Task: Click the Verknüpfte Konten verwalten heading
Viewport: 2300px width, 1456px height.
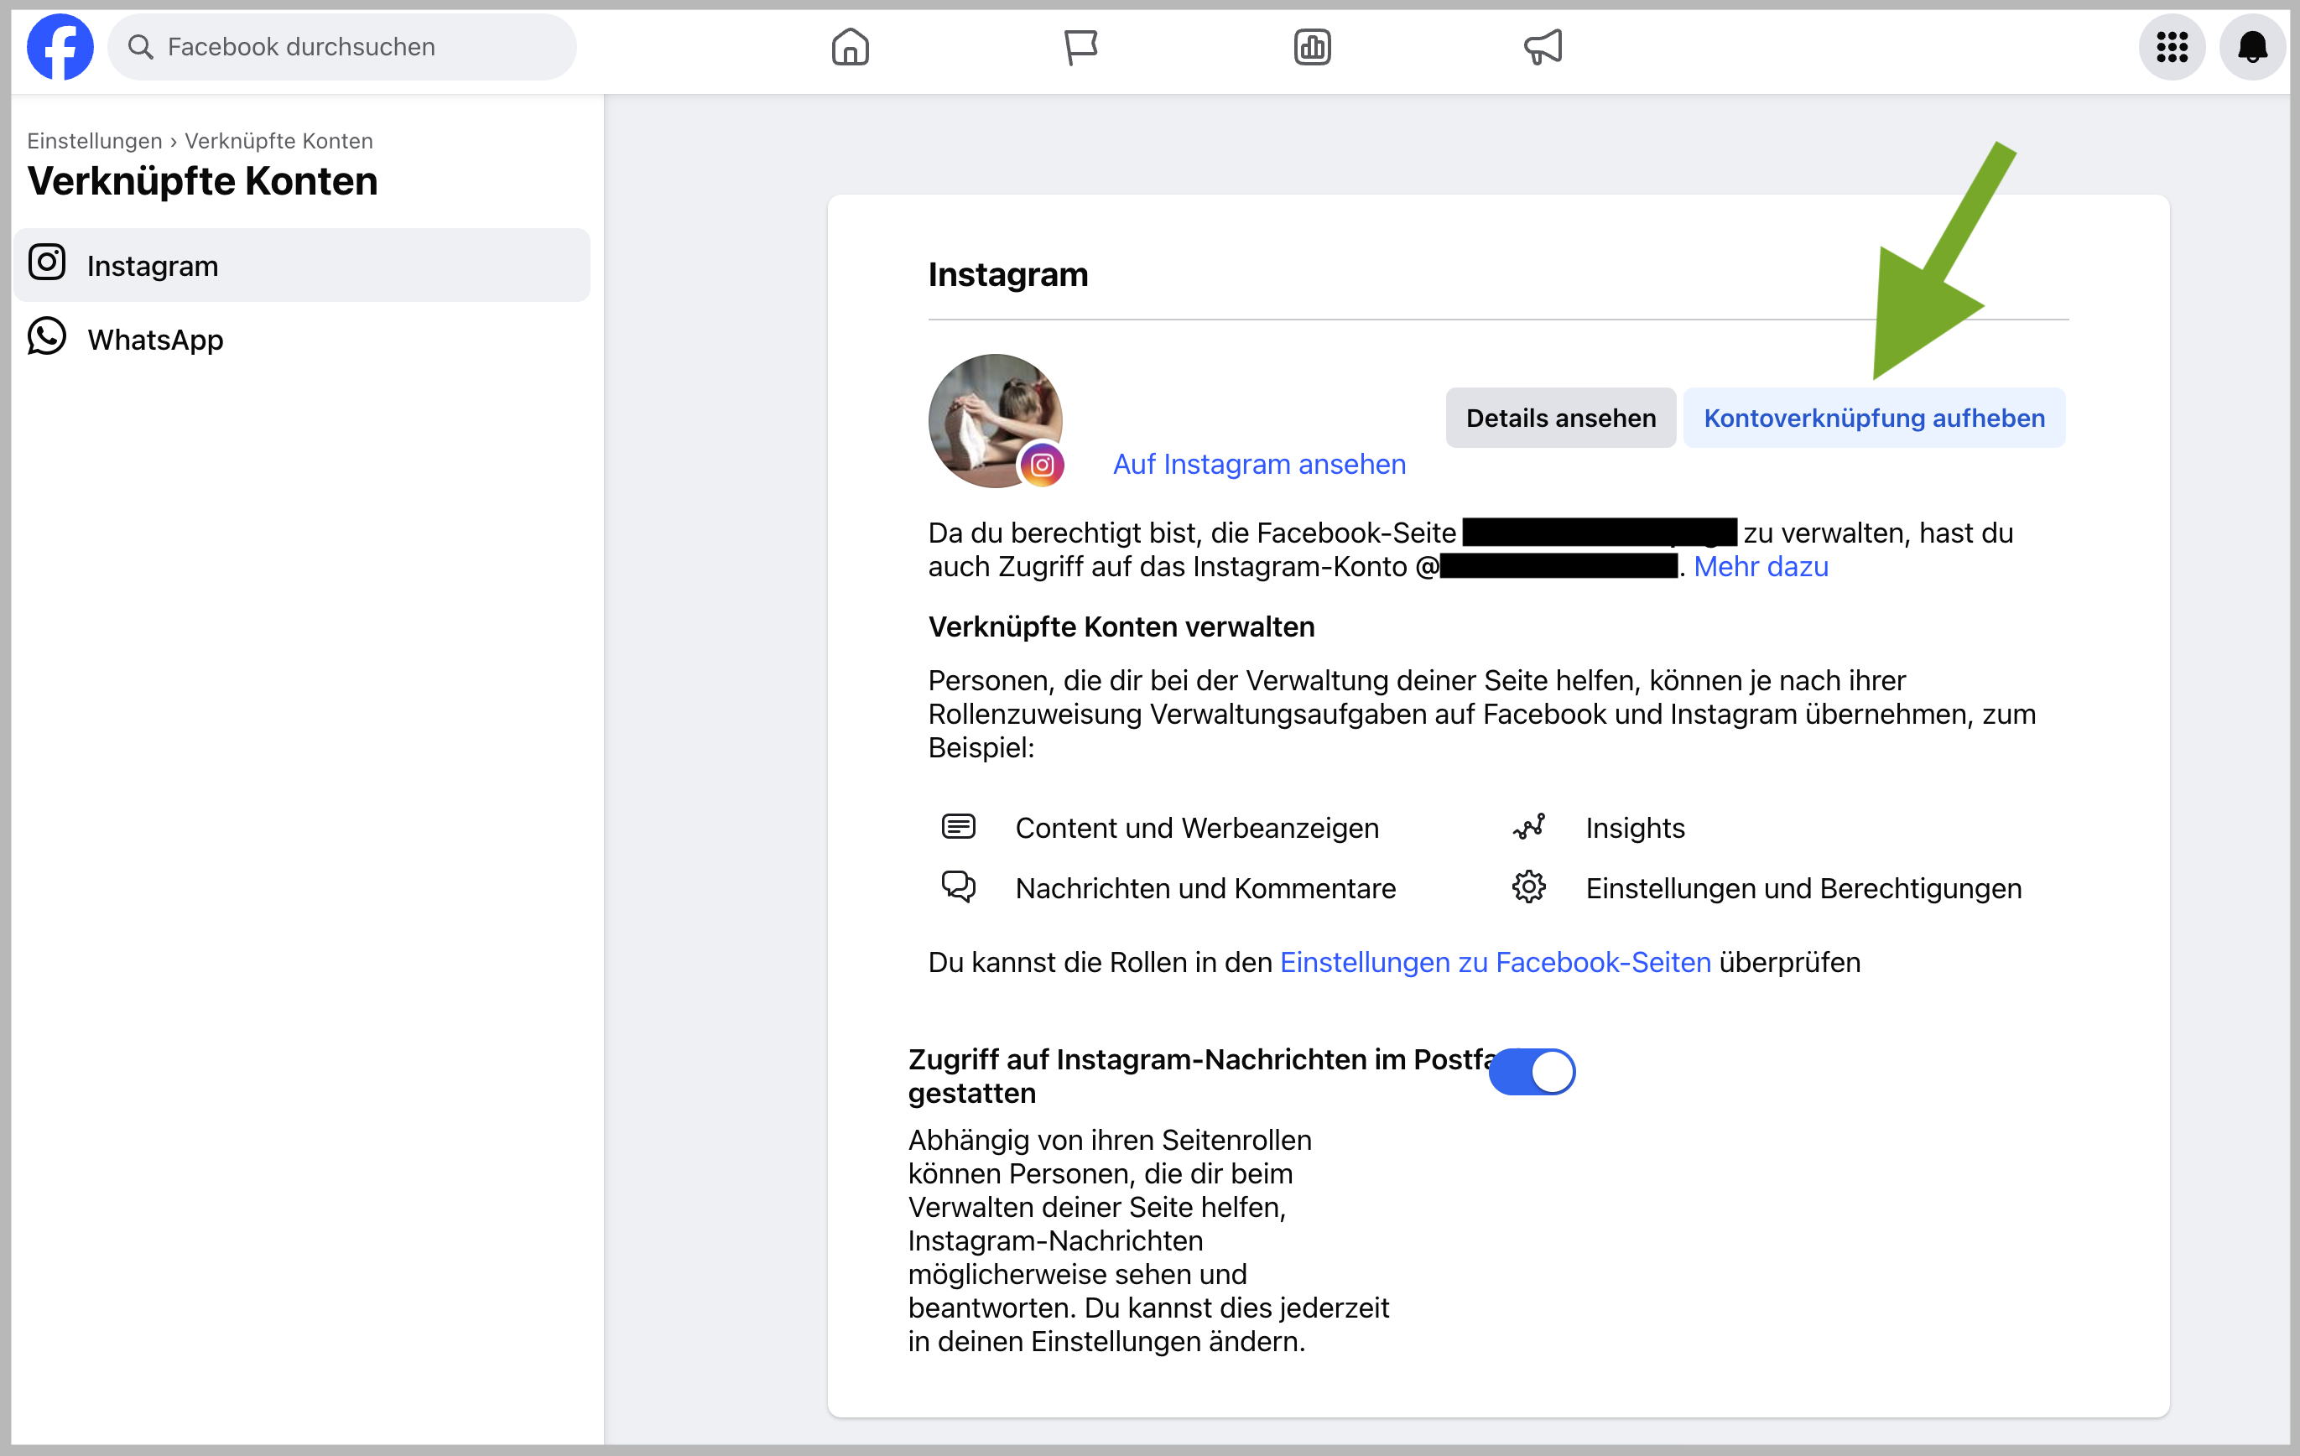Action: [x=1121, y=627]
